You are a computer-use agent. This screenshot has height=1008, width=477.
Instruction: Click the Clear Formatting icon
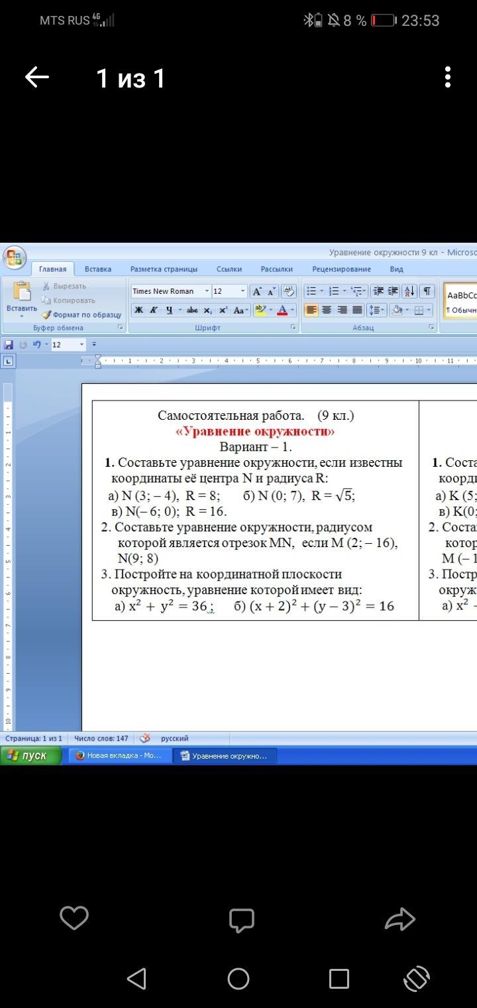click(x=288, y=291)
